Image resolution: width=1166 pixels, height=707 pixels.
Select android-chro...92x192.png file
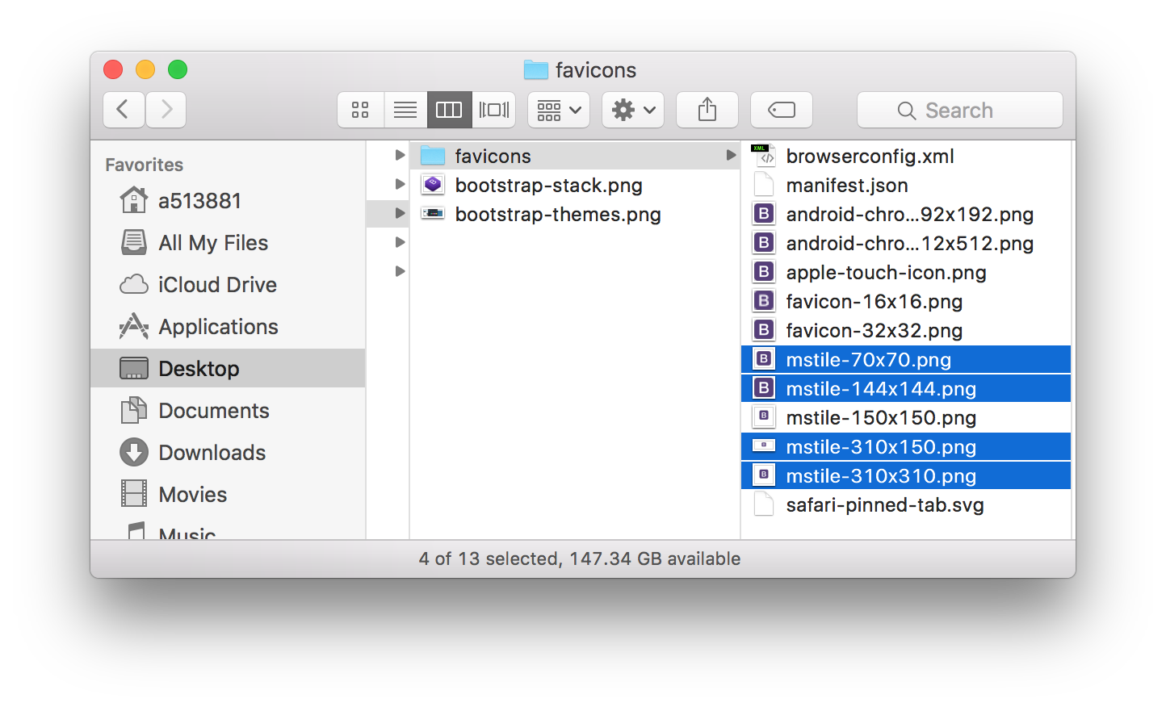pos(906,214)
